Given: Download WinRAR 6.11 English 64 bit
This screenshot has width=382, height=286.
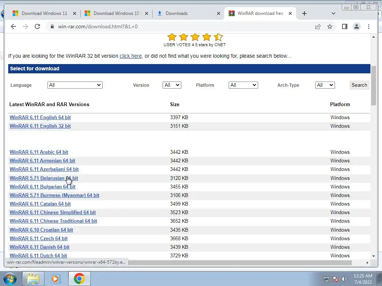Looking at the screenshot, I should pyautogui.click(x=40, y=117).
